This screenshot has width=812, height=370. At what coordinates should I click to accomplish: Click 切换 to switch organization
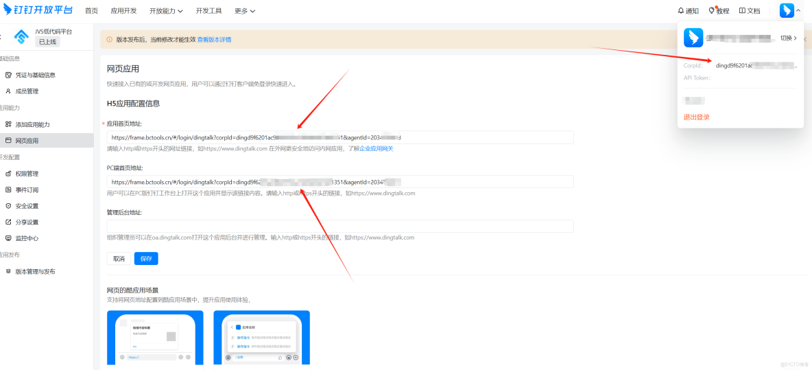tap(788, 38)
